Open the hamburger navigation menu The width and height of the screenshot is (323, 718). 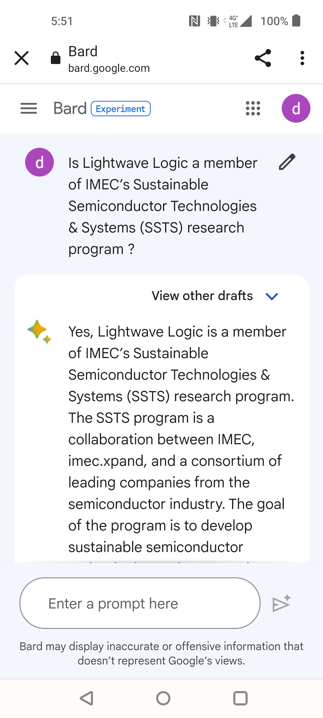[29, 108]
